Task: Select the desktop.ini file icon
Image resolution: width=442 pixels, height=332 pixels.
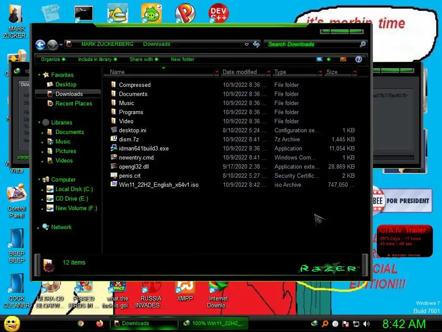Action: tap(114, 130)
